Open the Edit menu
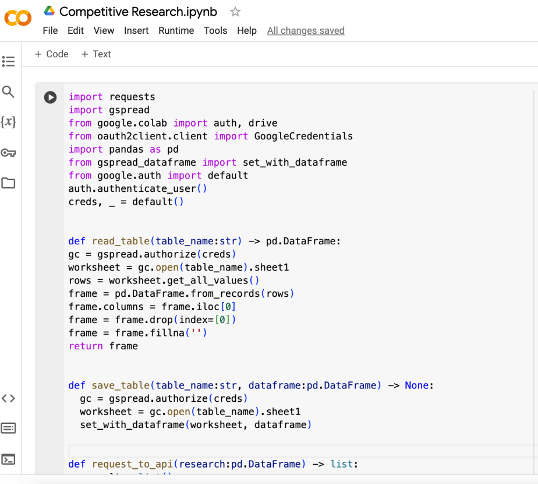This screenshot has height=484, width=538. coord(76,30)
